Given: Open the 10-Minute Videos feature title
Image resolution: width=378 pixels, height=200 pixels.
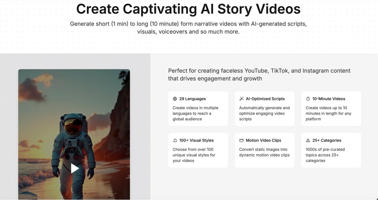Looking at the screenshot, I should 329,99.
